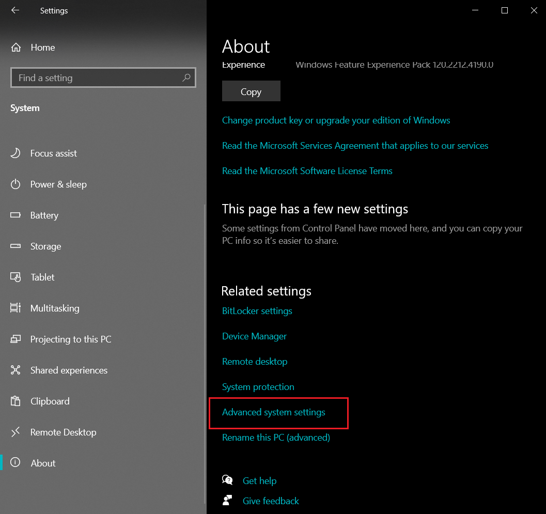Click the Projecting to this PC icon
This screenshot has width=546, height=514.
tap(16, 339)
